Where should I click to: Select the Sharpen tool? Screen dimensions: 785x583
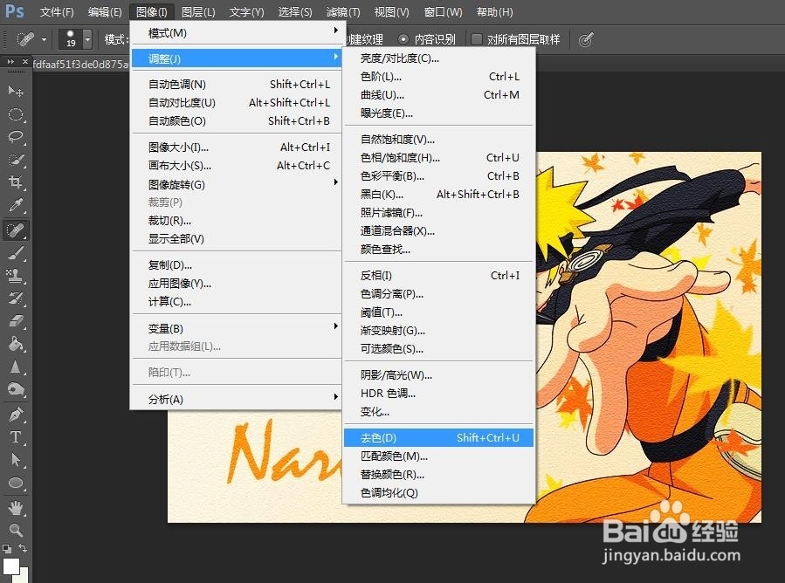click(x=16, y=367)
